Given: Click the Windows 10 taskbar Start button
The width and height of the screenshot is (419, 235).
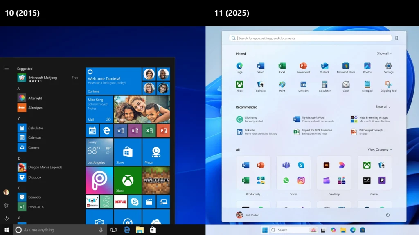Looking at the screenshot, I should 7,230.
